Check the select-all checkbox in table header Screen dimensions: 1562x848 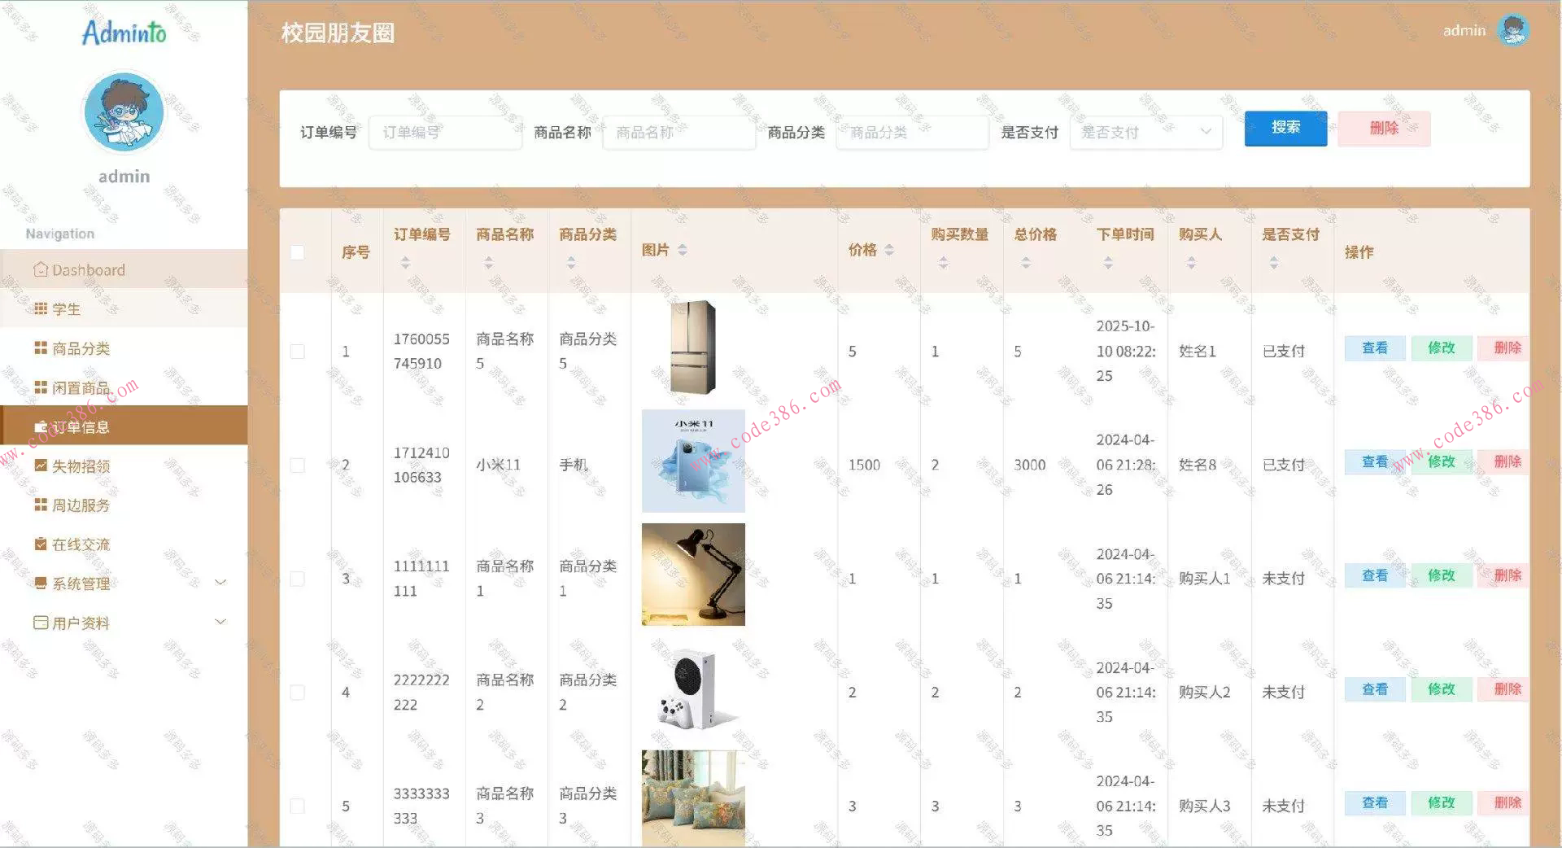[x=298, y=252]
